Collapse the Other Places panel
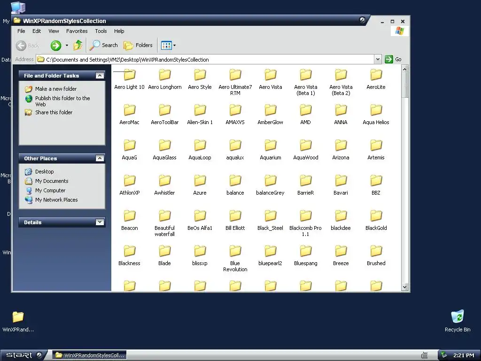This screenshot has width=481, height=361. tap(100, 158)
